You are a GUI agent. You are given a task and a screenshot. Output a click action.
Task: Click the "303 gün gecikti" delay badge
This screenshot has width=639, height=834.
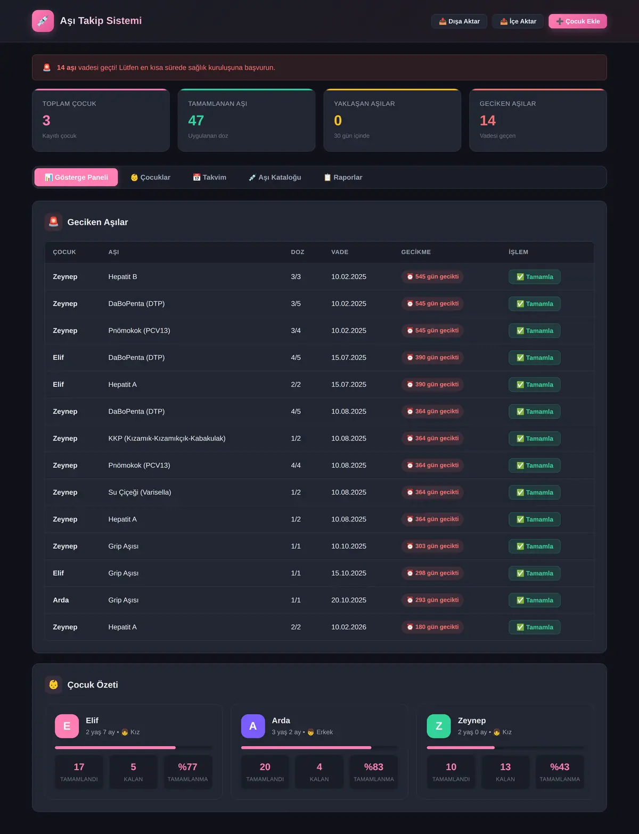tap(432, 546)
